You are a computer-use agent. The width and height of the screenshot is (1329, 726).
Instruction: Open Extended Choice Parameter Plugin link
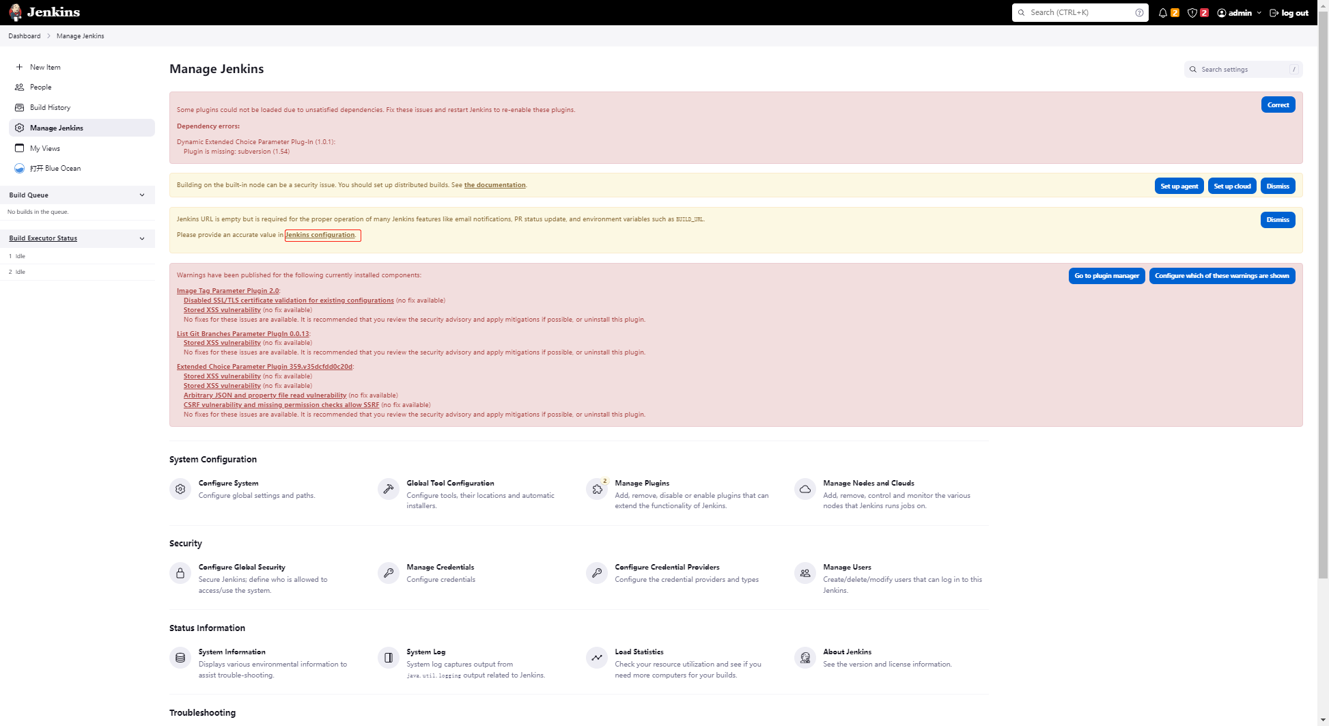click(x=264, y=367)
